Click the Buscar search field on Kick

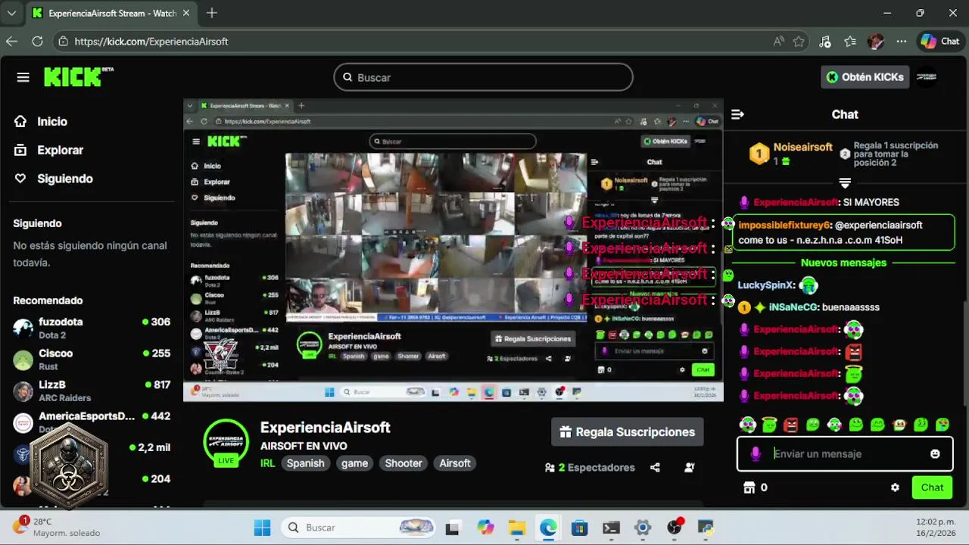pos(483,77)
